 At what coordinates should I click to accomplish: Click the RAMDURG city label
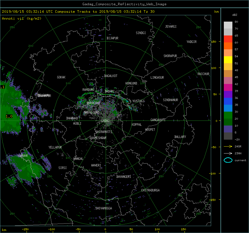88,90
